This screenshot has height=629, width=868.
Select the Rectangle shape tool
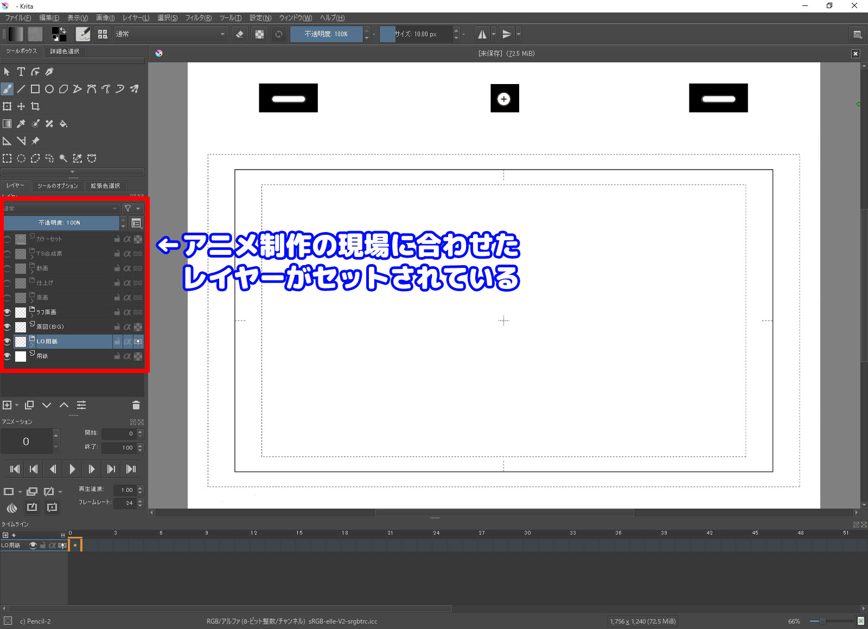[35, 89]
